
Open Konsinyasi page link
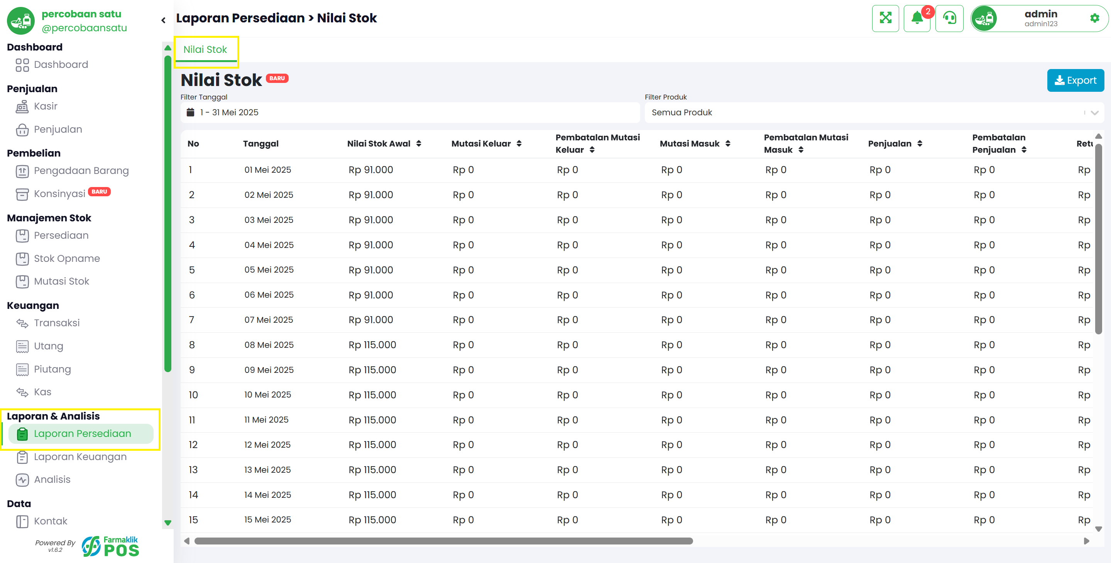[x=59, y=194]
